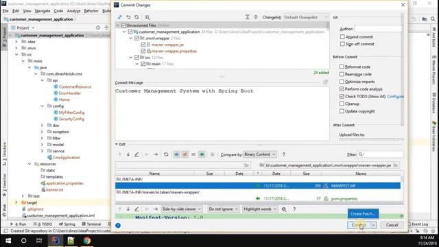Expand the target folder in Project tree

point(16,202)
